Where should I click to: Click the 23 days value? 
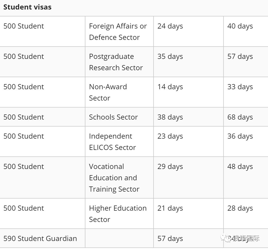tap(170, 136)
